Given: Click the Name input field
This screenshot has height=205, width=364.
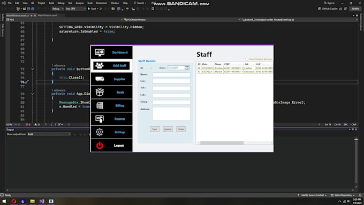Looking at the screenshot, I should tap(171, 74).
